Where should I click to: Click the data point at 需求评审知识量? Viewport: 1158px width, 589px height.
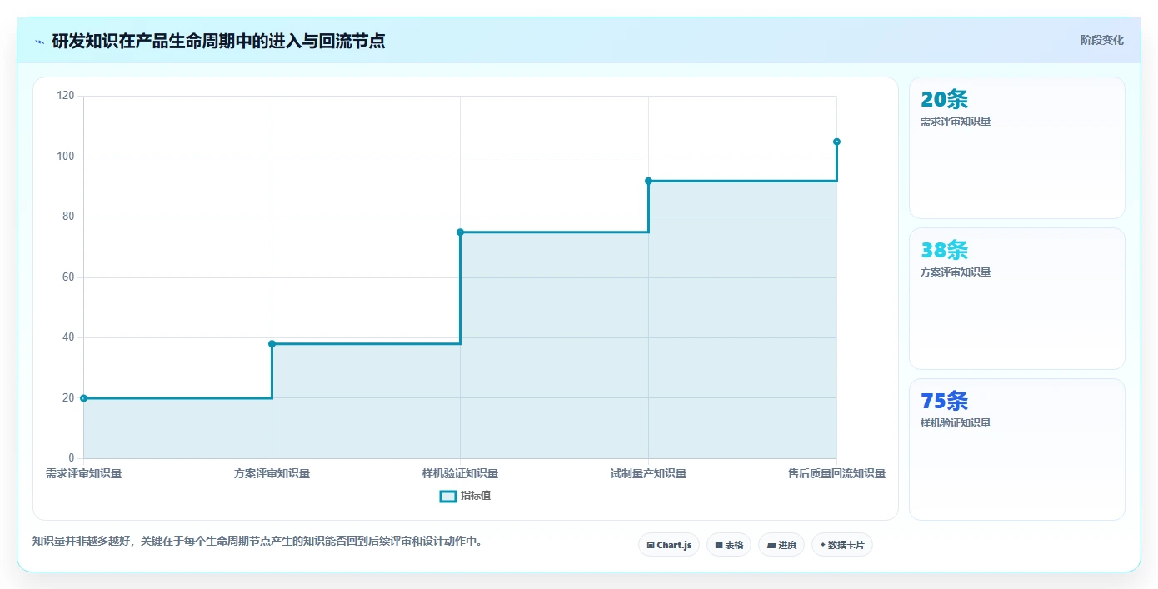[83, 398]
